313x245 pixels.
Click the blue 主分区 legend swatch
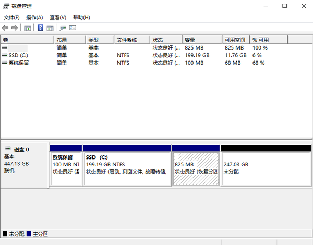29,234
